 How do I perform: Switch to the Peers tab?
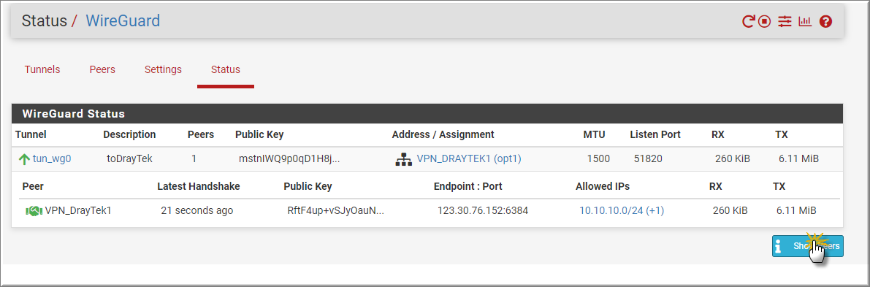pos(102,69)
